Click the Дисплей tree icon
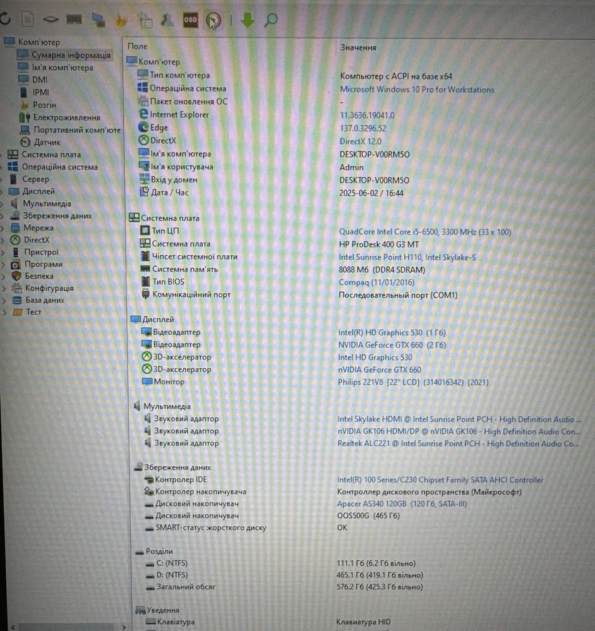Image resolution: width=595 pixels, height=631 pixels. (14, 191)
